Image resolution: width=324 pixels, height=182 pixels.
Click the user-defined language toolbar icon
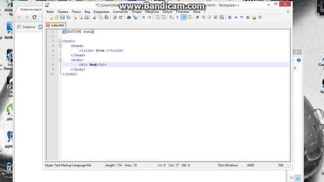(189, 18)
